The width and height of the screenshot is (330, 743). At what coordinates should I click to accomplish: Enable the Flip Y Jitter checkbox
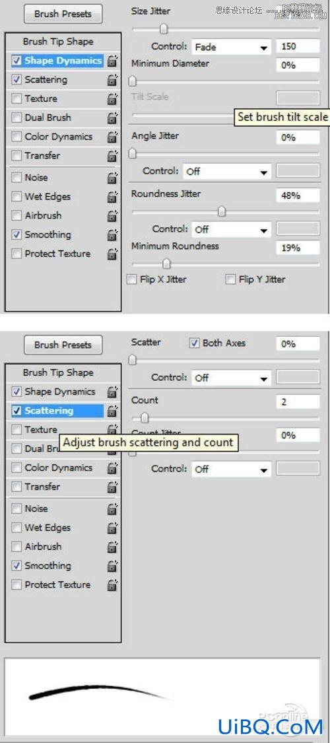[x=230, y=279]
